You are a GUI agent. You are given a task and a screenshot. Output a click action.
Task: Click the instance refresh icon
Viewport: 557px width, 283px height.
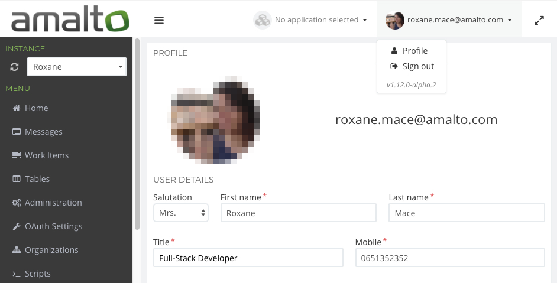click(15, 67)
